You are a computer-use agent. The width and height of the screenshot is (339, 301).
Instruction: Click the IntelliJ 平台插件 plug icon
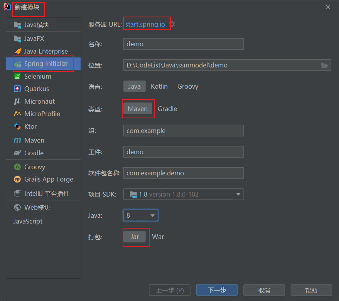tap(17, 193)
